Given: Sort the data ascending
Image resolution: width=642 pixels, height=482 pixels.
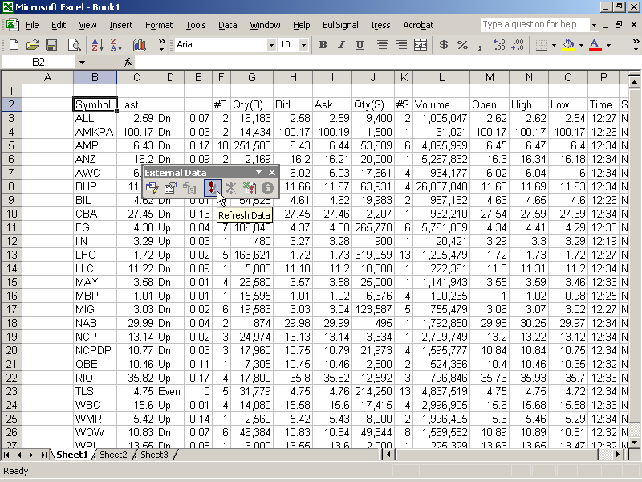Looking at the screenshot, I should tap(96, 43).
